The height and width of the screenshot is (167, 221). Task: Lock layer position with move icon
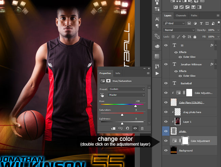tap(184, 37)
